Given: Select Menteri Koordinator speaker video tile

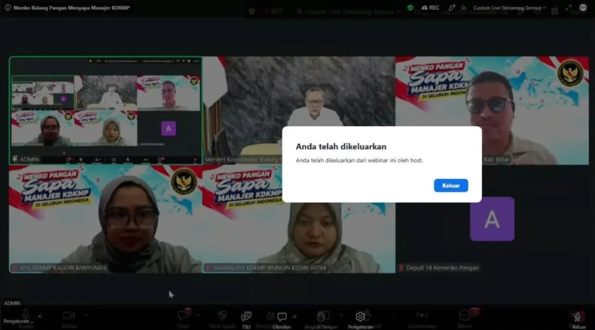Looking at the screenshot, I should point(299,110).
